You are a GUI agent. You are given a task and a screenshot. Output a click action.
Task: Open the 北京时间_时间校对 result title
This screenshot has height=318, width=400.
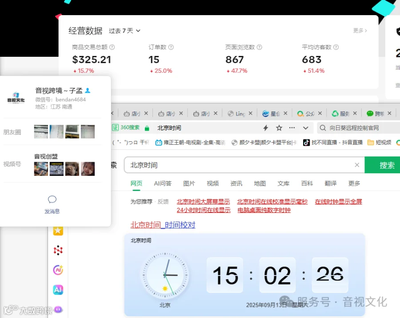pyautogui.click(x=163, y=225)
